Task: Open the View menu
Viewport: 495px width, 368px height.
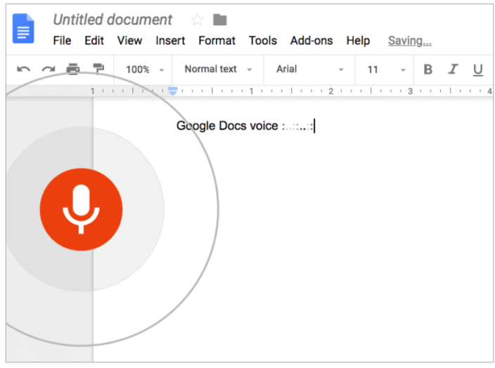Action: pos(129,41)
